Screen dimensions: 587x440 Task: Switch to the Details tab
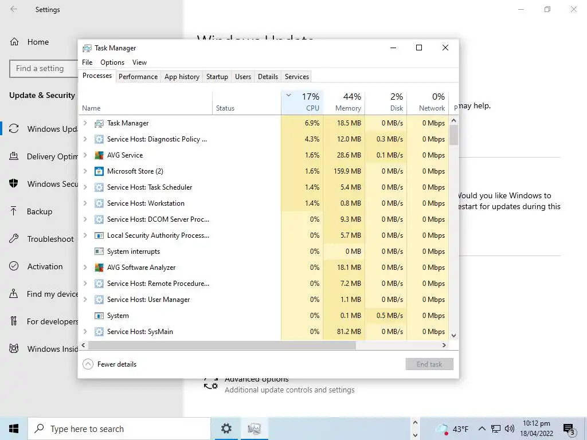coord(268,77)
